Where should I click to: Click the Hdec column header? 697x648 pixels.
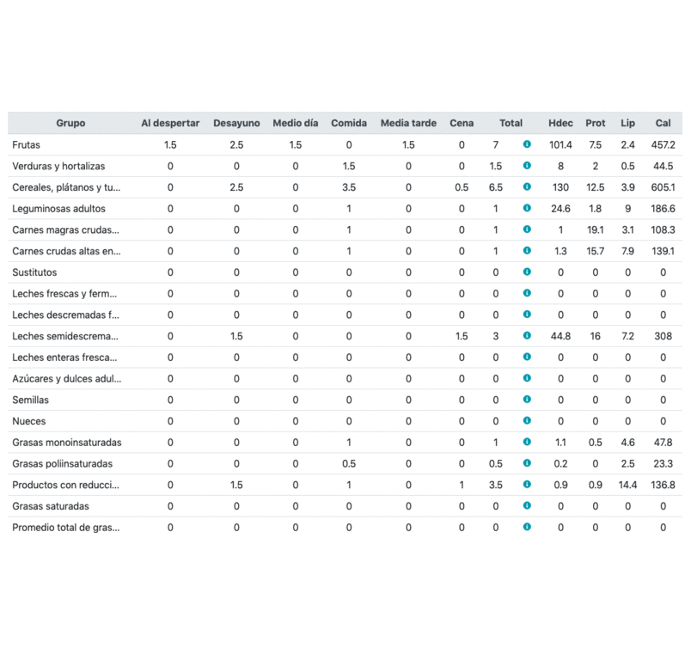pos(560,123)
